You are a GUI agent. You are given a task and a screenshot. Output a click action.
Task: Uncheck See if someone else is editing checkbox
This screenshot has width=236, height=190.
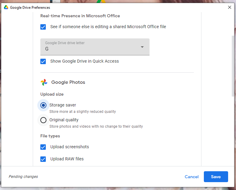tap(43, 27)
